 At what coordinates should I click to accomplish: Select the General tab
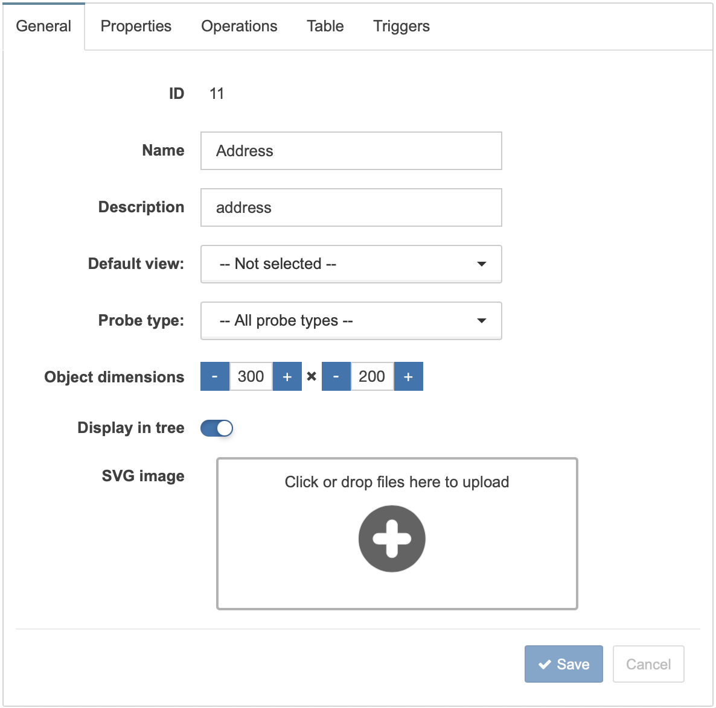point(44,27)
